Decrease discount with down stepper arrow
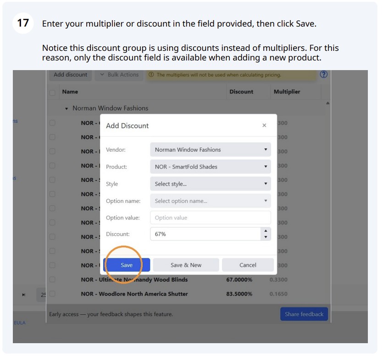This screenshot has width=383, height=356. (x=266, y=237)
